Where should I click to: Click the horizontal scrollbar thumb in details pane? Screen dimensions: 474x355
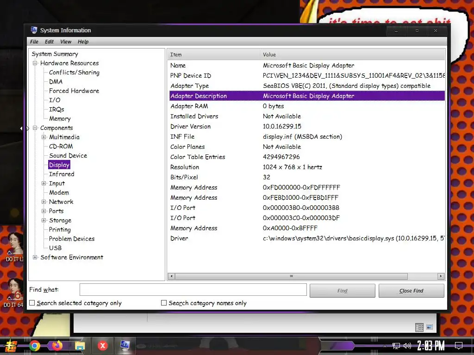291,276
